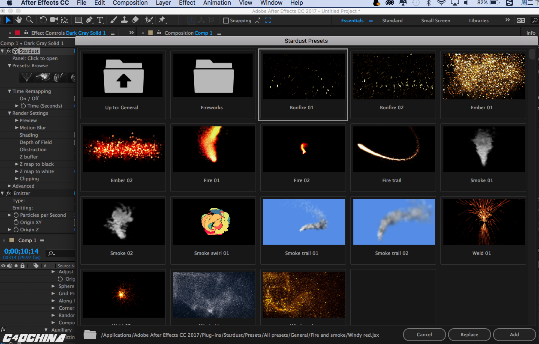Click the Cancel button

(425, 335)
